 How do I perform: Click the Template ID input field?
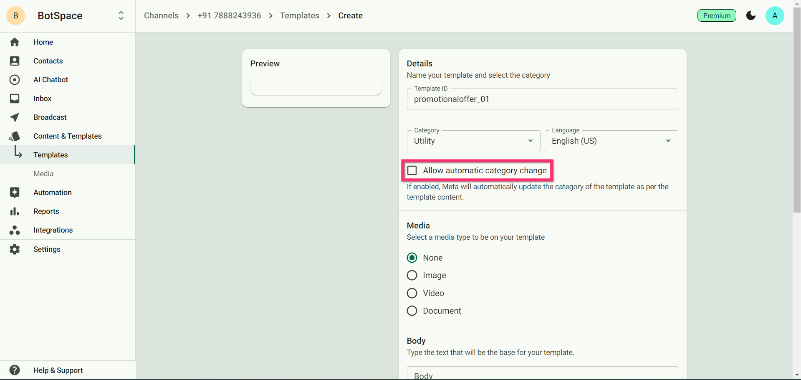[542, 99]
